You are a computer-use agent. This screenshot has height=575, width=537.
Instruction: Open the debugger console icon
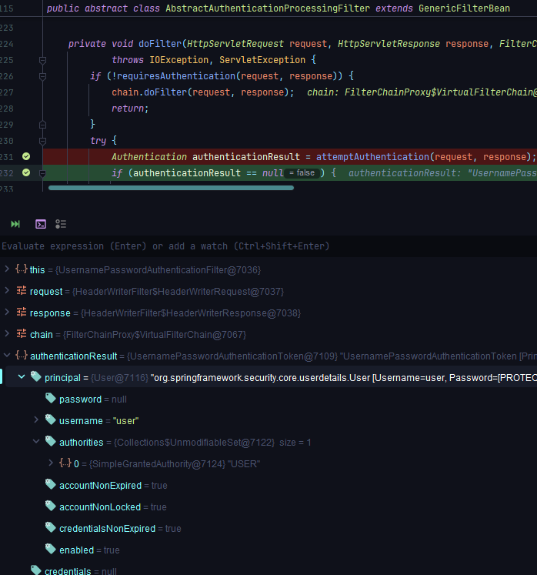click(x=40, y=224)
